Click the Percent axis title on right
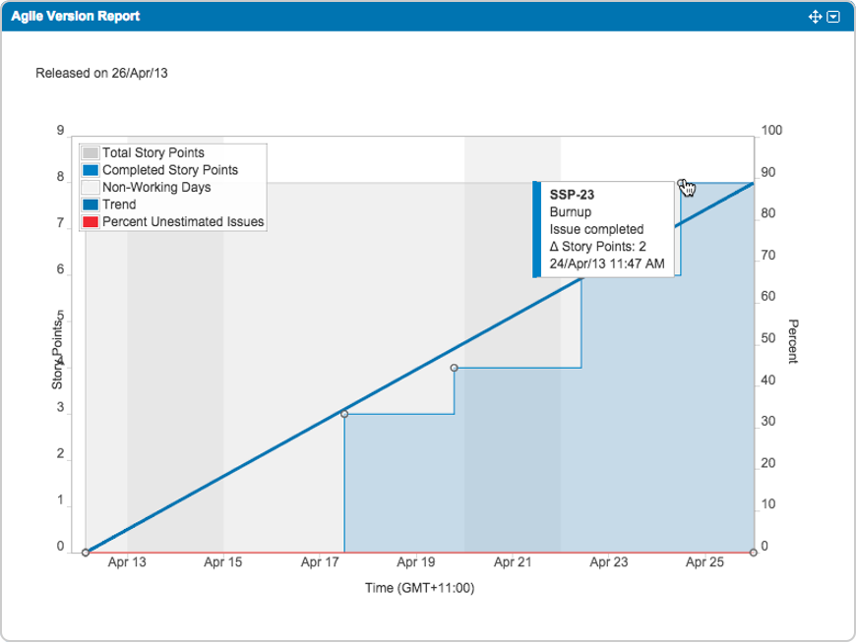856x643 pixels. (793, 341)
